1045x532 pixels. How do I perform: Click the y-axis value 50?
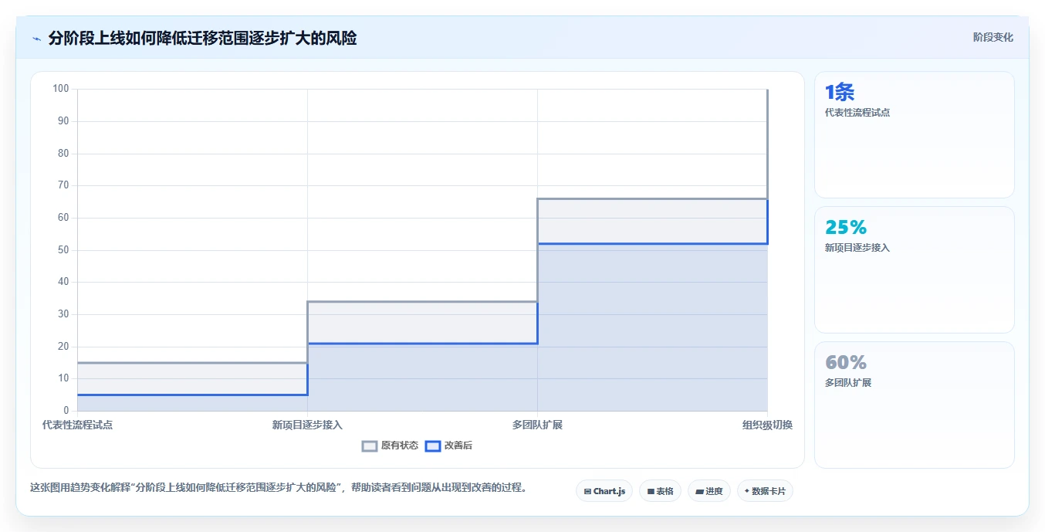[x=63, y=250]
